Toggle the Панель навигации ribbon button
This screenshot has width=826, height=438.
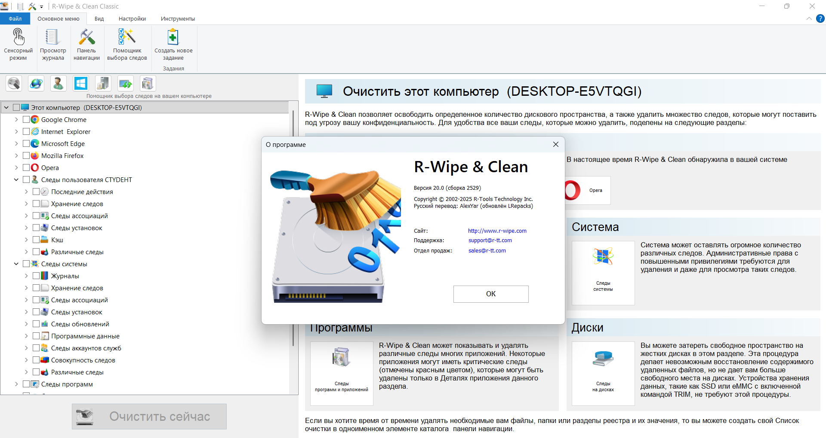[x=86, y=45]
